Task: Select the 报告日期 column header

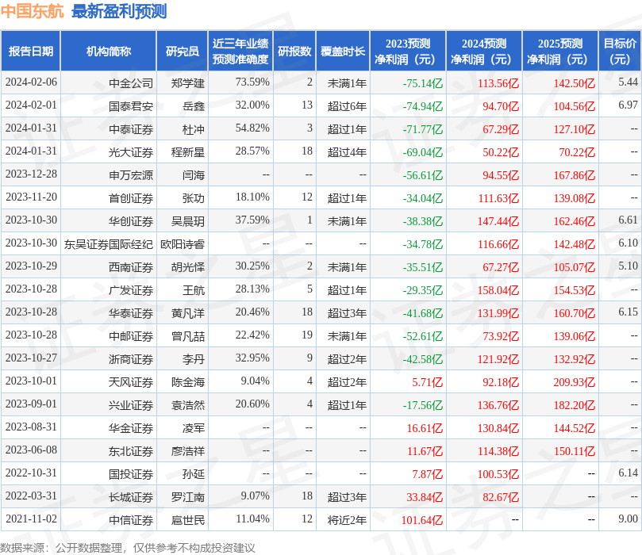Action: pyautogui.click(x=31, y=51)
